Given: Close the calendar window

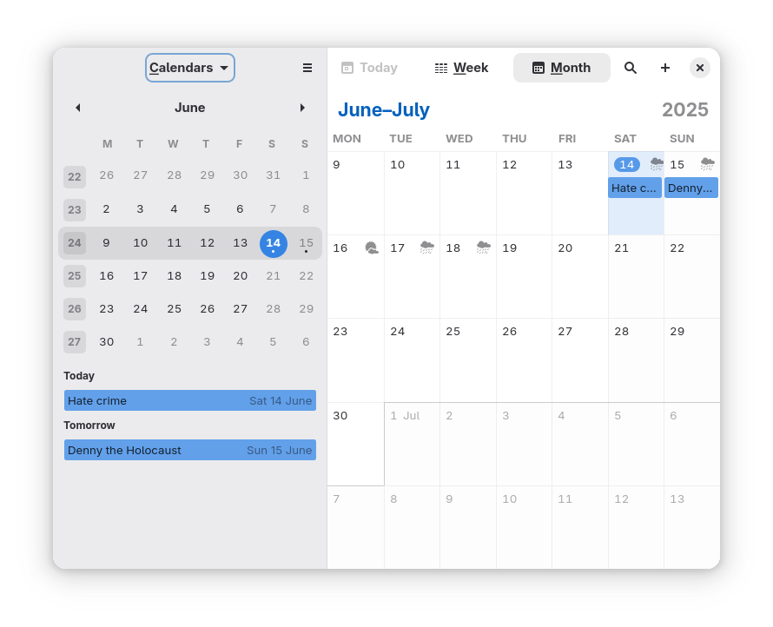Looking at the screenshot, I should (699, 68).
